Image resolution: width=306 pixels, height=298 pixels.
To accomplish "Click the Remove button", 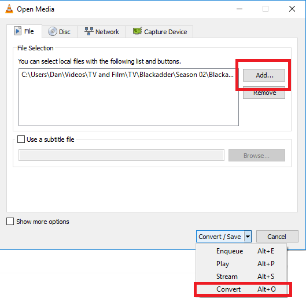I will click(x=264, y=93).
